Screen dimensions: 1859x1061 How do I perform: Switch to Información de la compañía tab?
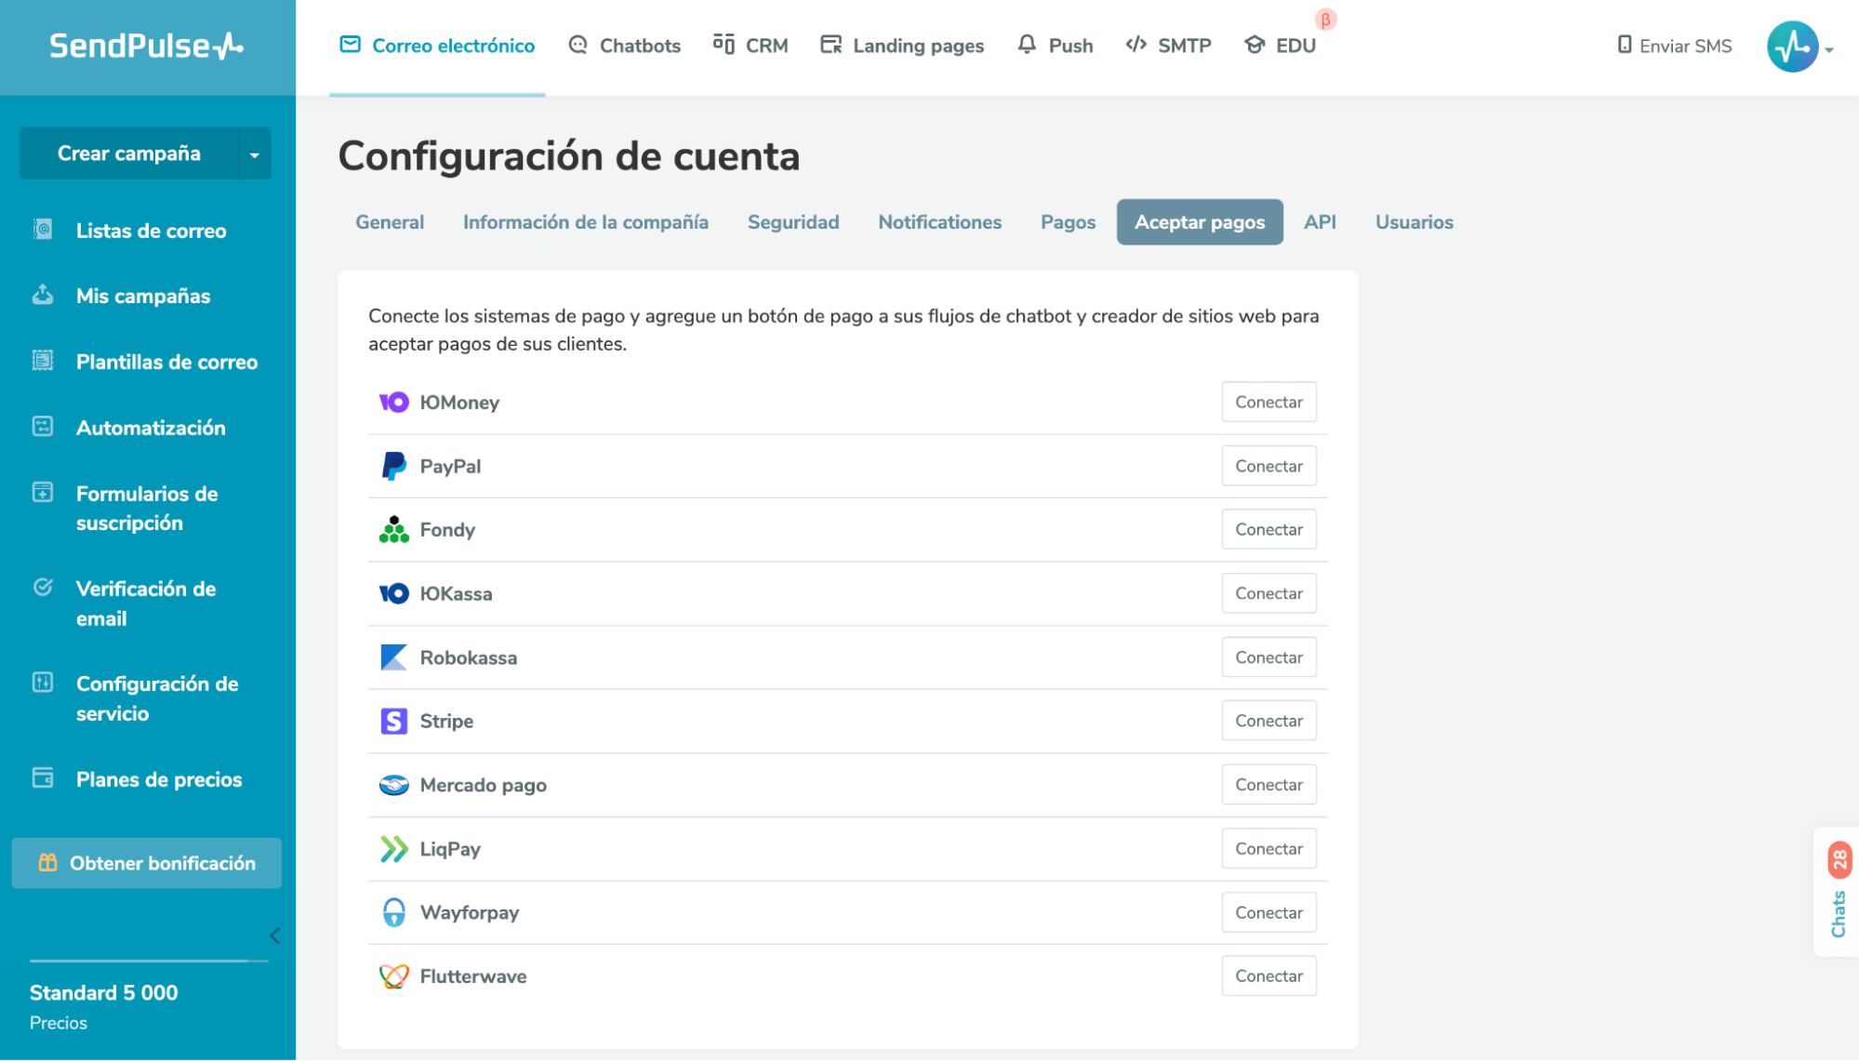[x=586, y=222]
